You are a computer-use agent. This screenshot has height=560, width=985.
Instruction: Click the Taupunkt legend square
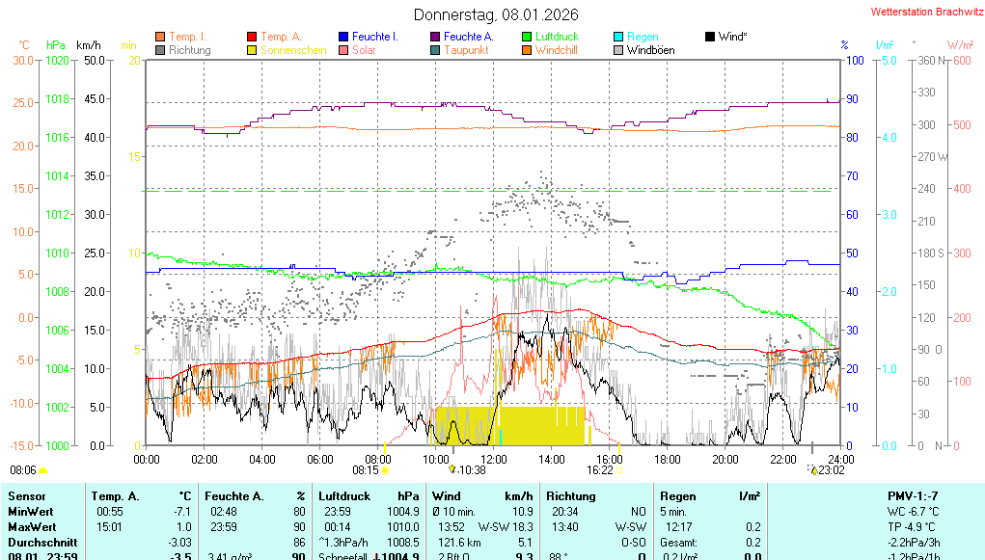[435, 50]
